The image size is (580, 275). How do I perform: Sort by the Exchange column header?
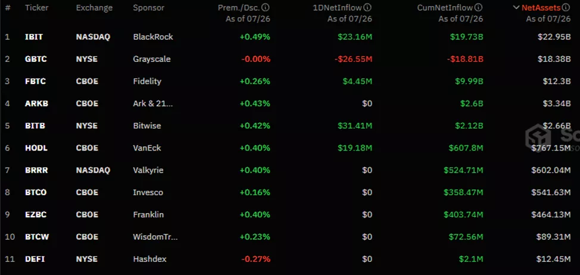[95, 8]
